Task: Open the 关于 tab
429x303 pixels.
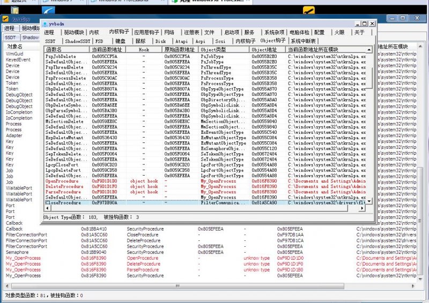Action: pyautogui.click(x=359, y=32)
